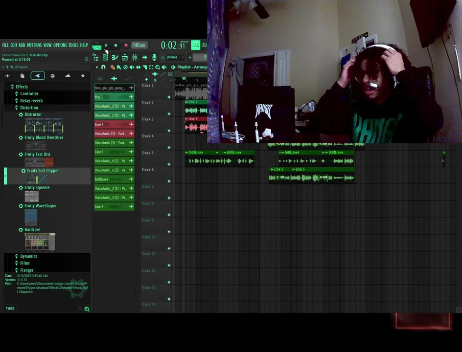462x352 pixels.
Task: Switch browser to the all-files waveform tab
Action: [8, 76]
